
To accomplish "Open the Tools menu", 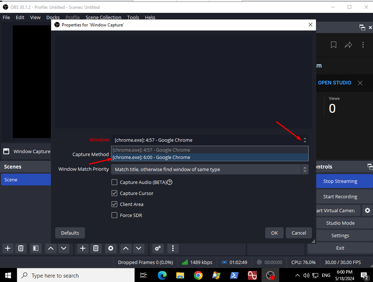I will click(x=133, y=17).
